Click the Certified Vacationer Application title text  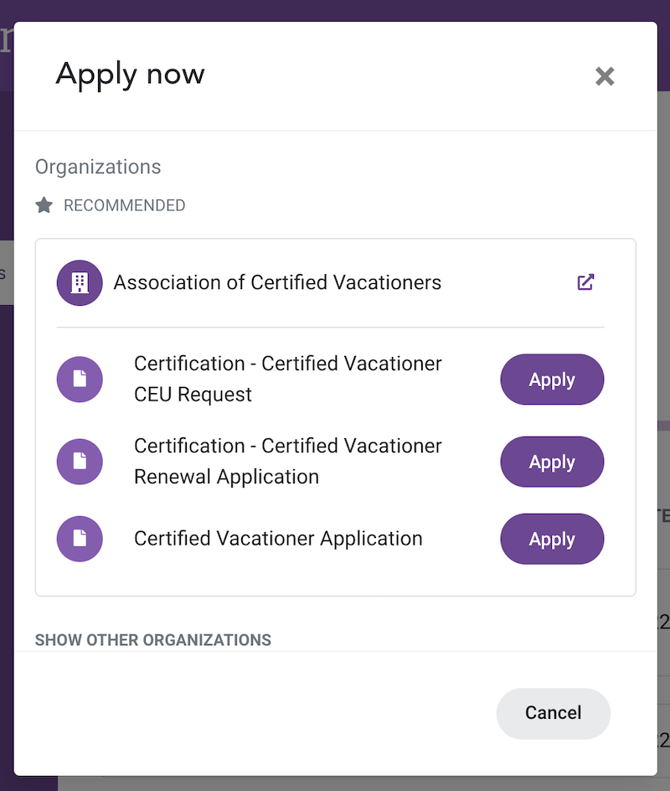(x=278, y=539)
